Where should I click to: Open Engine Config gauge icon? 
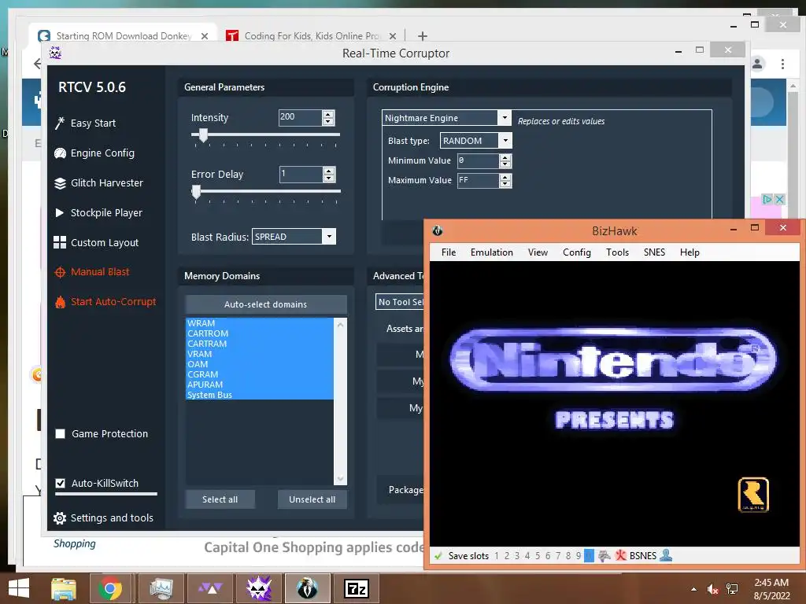60,153
